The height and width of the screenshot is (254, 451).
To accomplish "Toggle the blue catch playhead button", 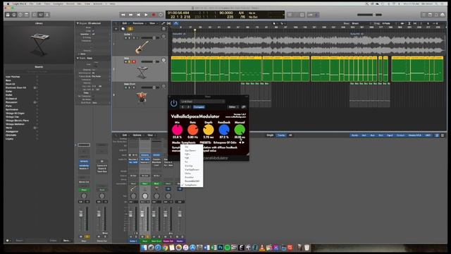I will pos(175,23).
